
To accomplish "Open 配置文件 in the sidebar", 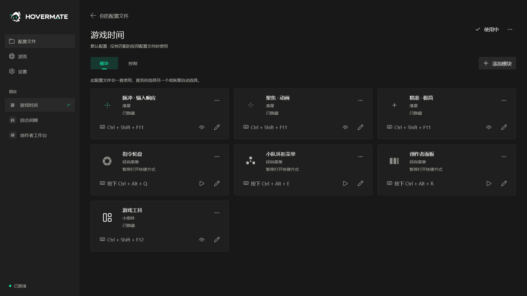I will (40, 41).
